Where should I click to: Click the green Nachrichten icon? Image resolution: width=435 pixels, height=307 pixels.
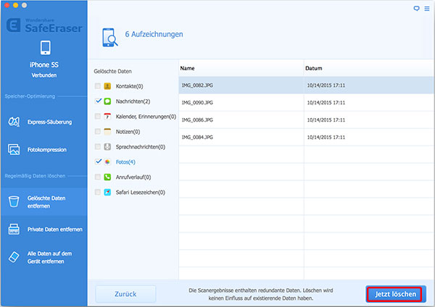point(107,101)
